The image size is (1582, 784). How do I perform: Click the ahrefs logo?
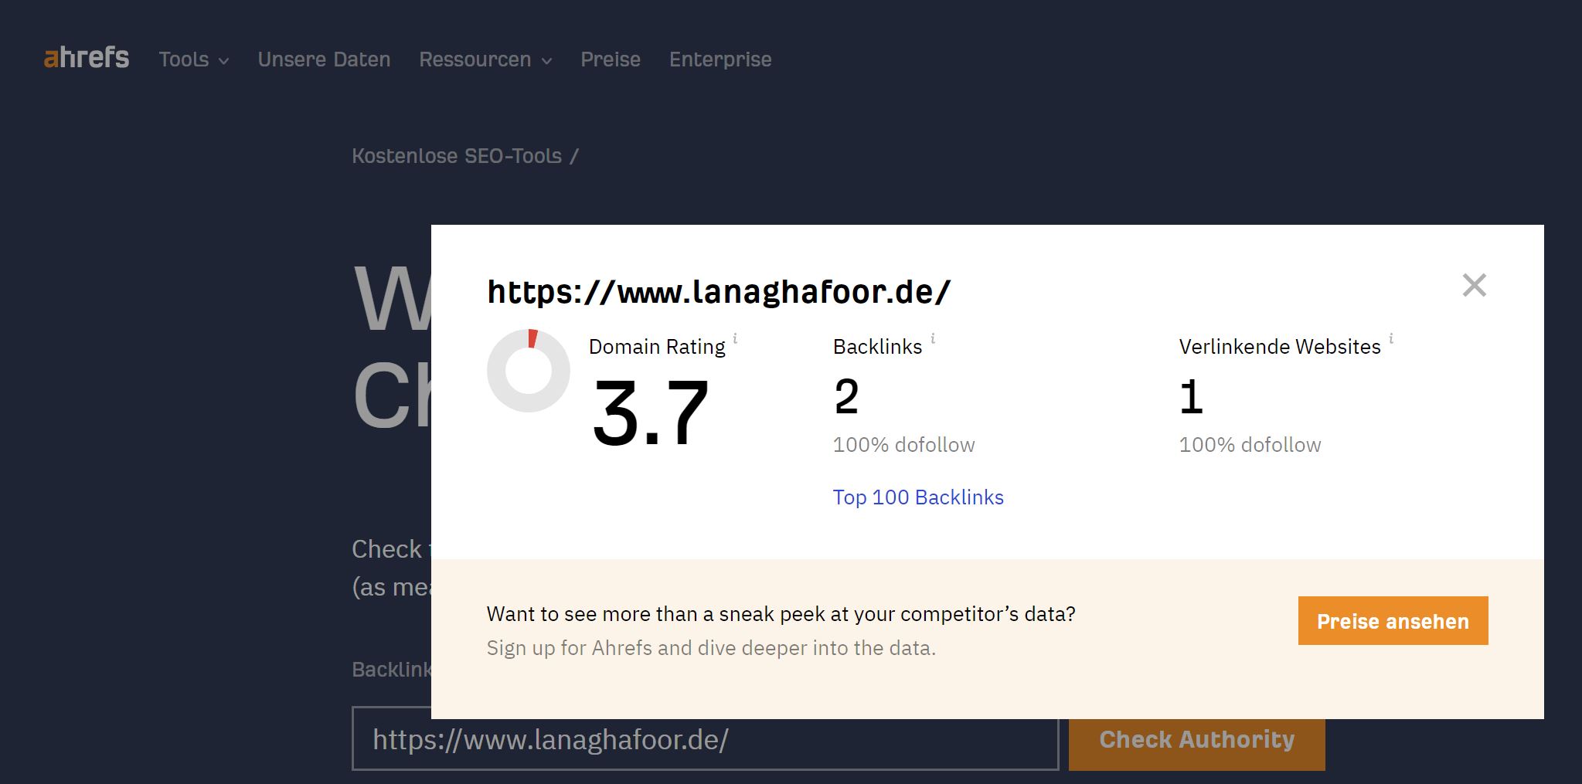click(x=87, y=58)
